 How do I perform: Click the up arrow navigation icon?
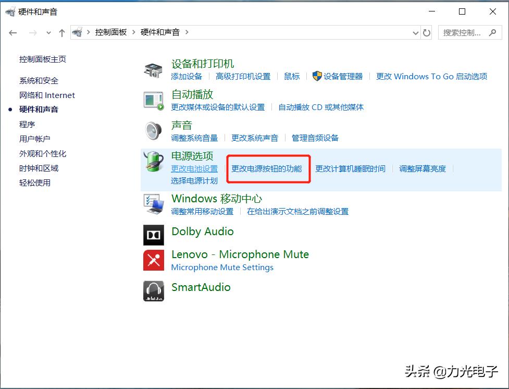tap(61, 32)
